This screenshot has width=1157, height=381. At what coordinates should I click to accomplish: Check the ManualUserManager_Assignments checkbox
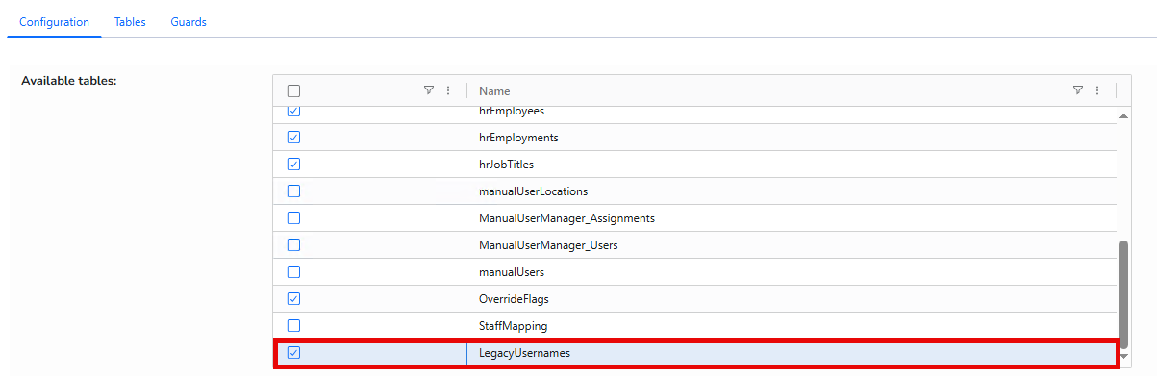[x=294, y=218]
